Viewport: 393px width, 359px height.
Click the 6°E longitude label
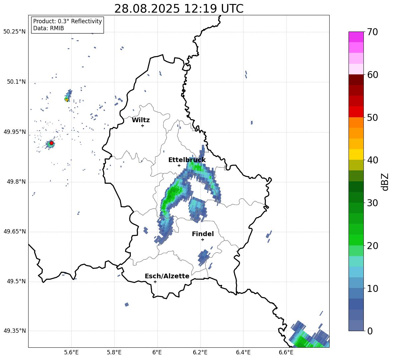coord(157,352)
